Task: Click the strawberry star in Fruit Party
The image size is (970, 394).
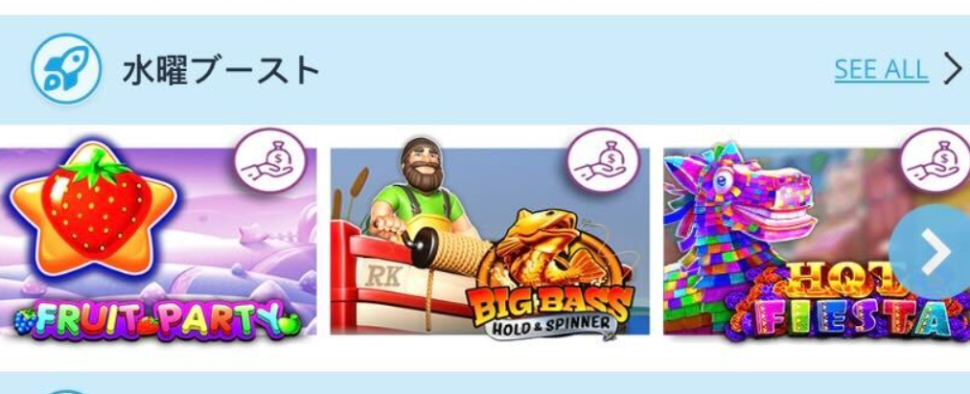Action: 94,208
